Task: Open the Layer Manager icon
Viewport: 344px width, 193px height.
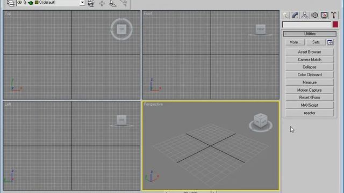Action: (11, 3)
